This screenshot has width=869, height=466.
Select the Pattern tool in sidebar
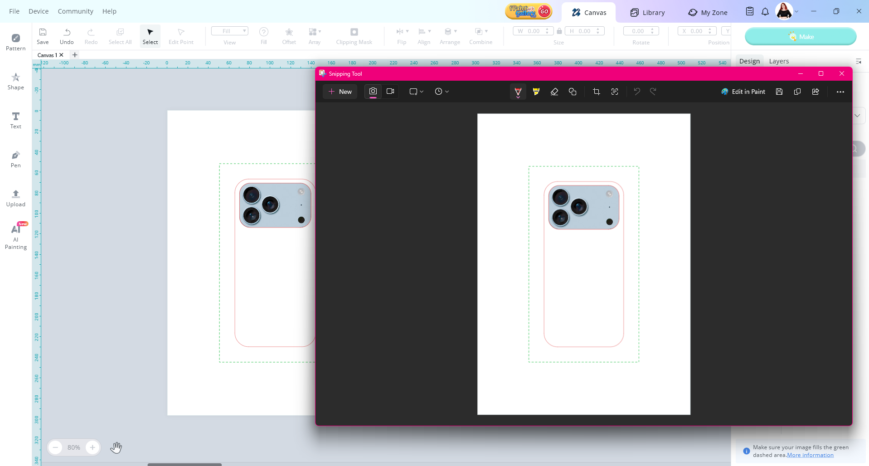coord(15,42)
